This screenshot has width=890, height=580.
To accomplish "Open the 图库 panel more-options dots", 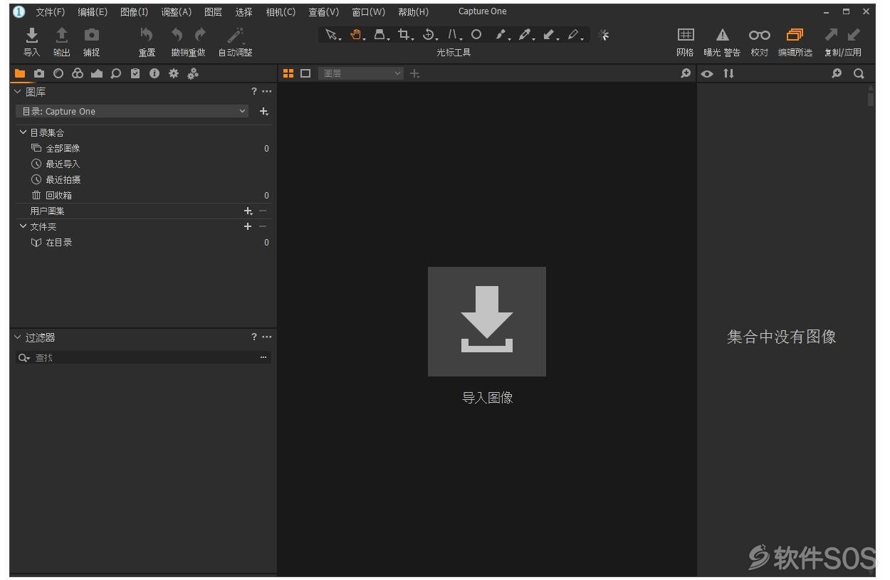I will (266, 91).
